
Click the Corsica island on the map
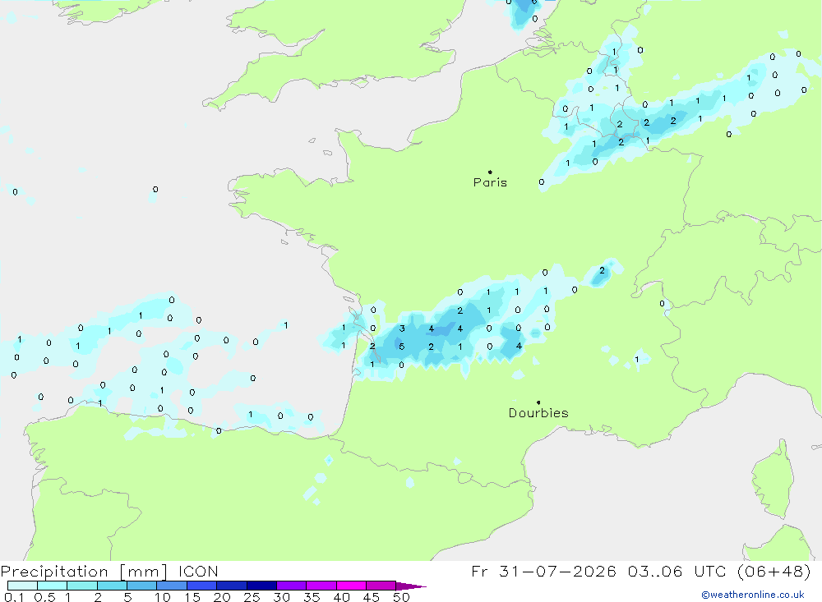click(773, 480)
